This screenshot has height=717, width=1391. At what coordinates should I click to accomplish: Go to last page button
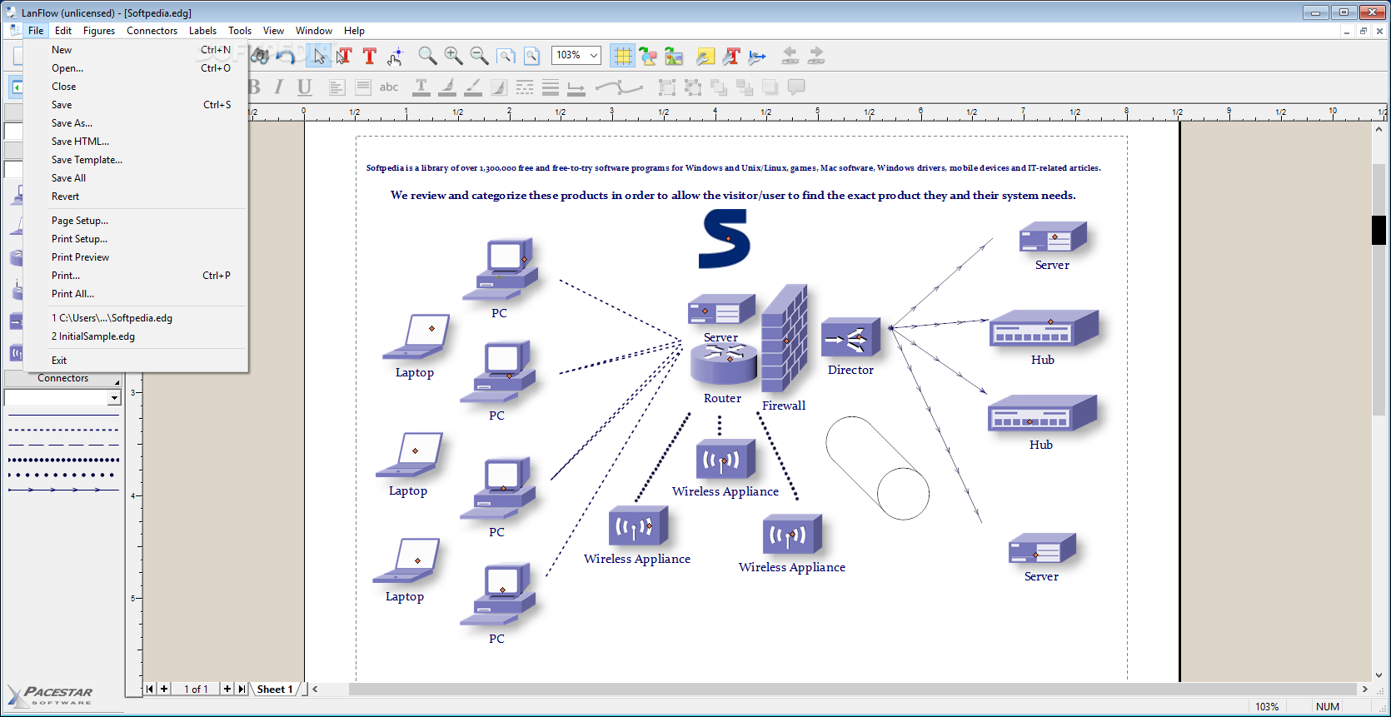[x=242, y=689]
